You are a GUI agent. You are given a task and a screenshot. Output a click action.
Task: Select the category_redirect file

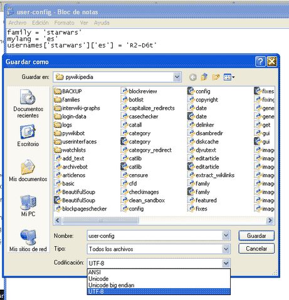146,150
